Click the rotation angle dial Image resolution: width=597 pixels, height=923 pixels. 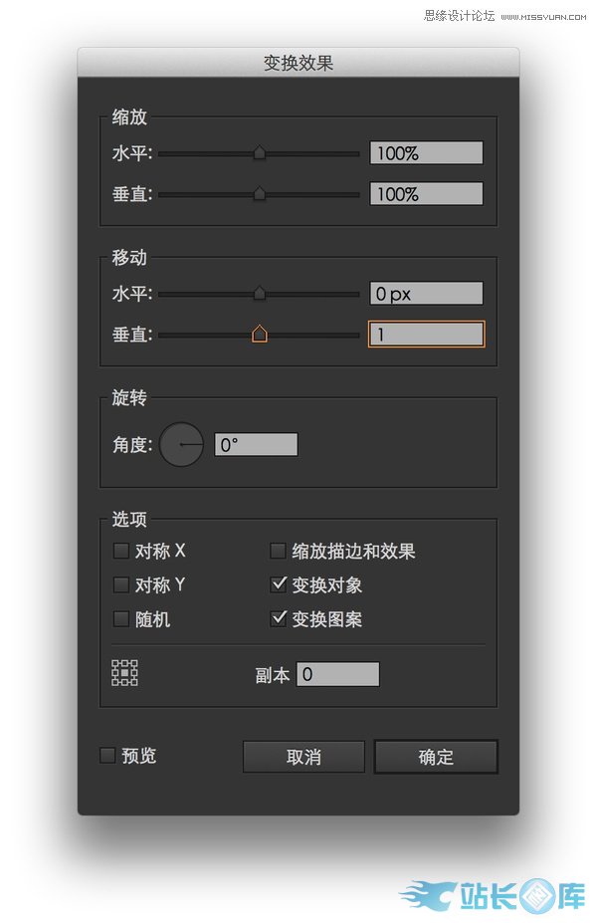tap(181, 444)
